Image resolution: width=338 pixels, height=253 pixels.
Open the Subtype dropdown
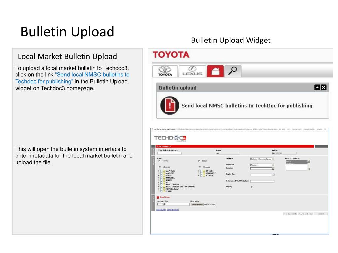[x=262, y=159]
